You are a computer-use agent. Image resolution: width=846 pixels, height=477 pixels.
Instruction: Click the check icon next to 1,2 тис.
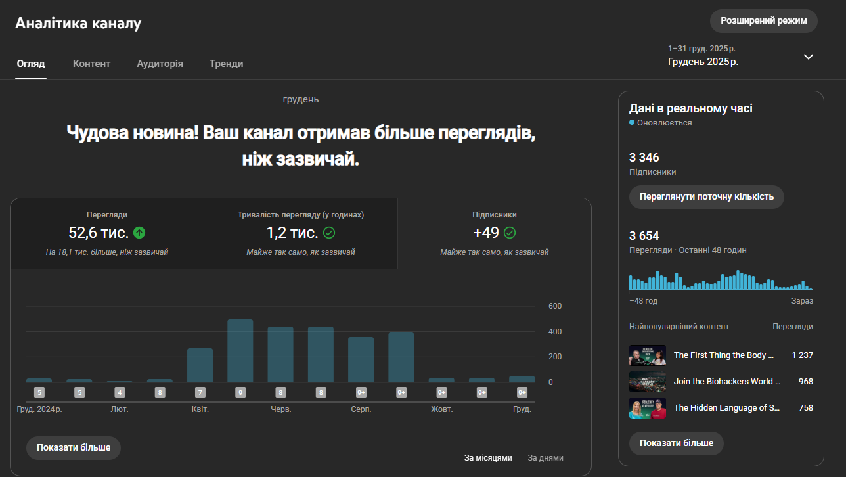click(x=329, y=233)
